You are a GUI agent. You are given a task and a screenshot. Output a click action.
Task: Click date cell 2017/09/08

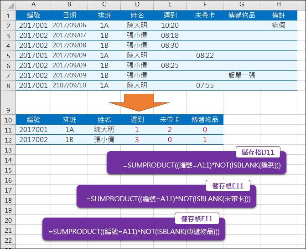click(69, 46)
